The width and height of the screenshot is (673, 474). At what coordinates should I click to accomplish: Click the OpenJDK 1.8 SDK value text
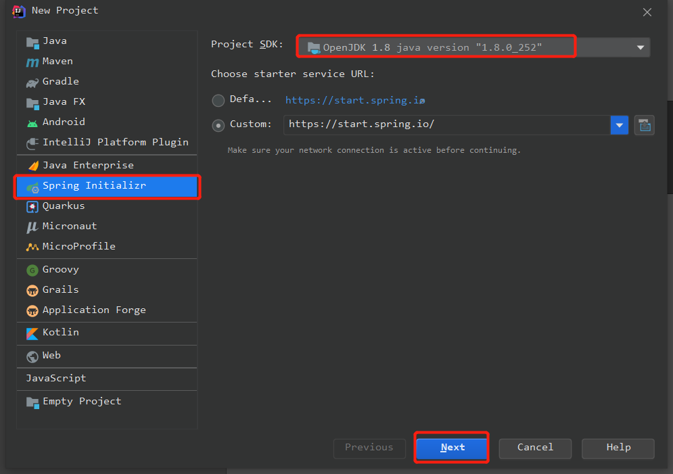coord(432,47)
